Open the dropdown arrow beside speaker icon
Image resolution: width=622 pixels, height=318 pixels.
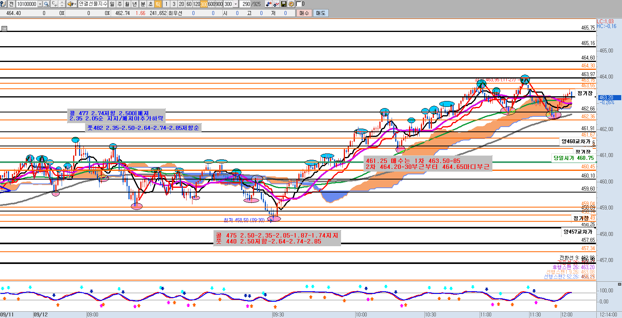coord(75,4)
